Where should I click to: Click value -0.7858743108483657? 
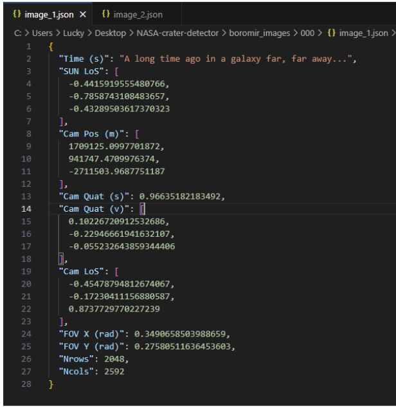pyautogui.click(x=117, y=97)
